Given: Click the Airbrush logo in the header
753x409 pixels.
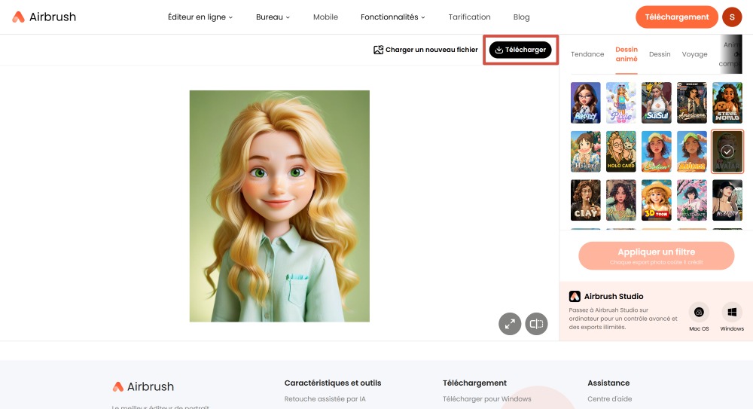Looking at the screenshot, I should coord(44,17).
